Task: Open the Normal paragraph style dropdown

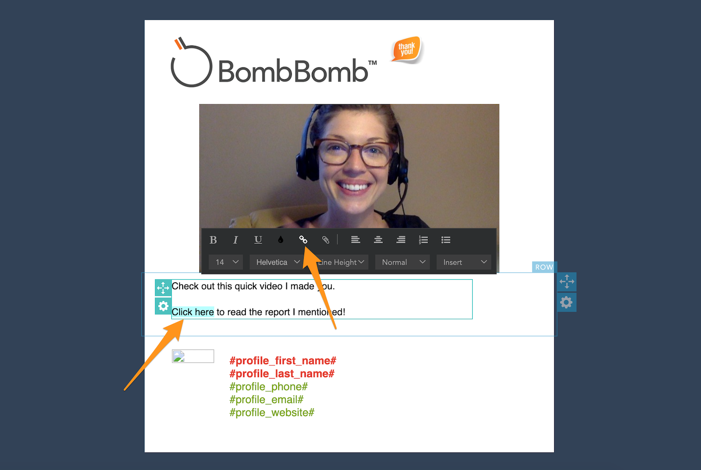Action: [x=402, y=262]
